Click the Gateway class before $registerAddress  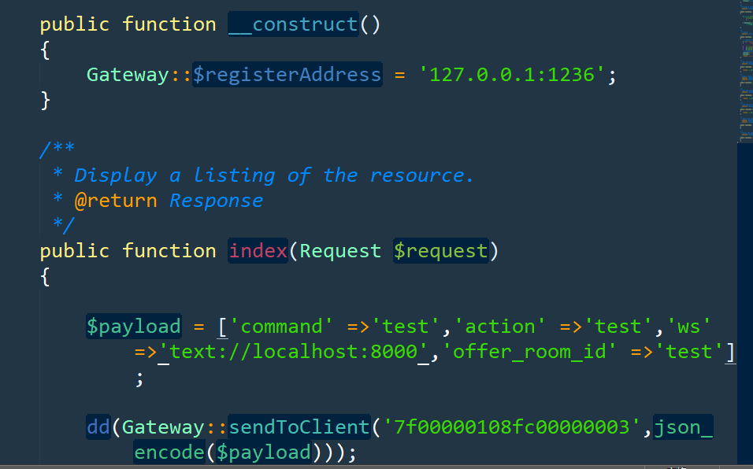tap(128, 75)
